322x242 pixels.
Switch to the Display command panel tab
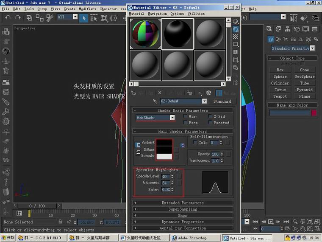305,29
